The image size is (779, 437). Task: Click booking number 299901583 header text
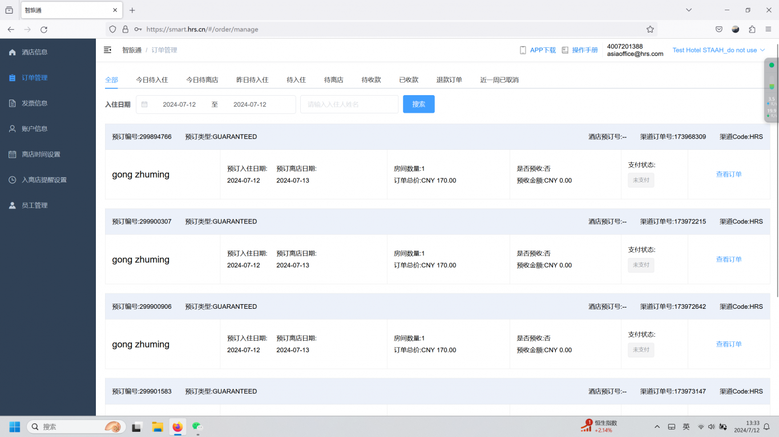[x=142, y=391]
